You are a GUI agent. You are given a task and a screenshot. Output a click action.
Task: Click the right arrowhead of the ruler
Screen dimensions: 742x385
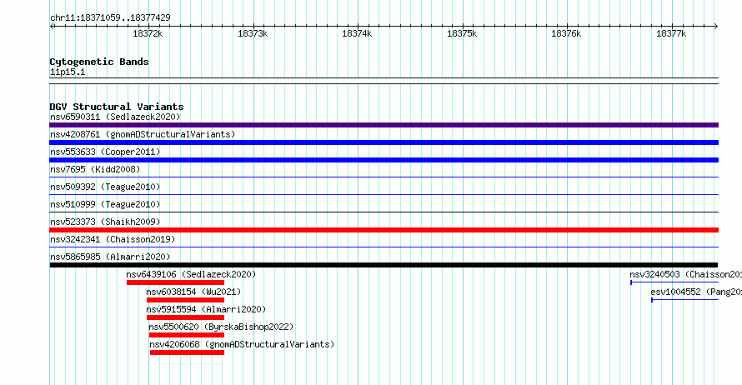[x=716, y=27]
